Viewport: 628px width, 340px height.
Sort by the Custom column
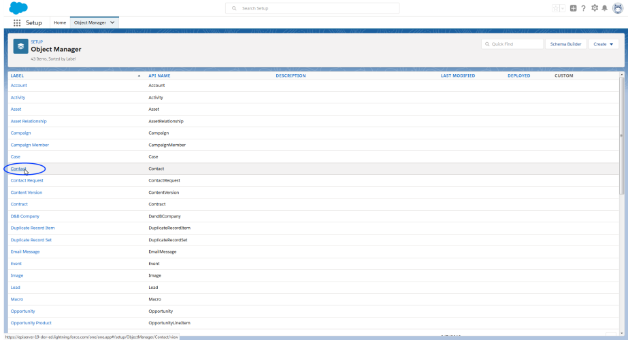(x=564, y=75)
